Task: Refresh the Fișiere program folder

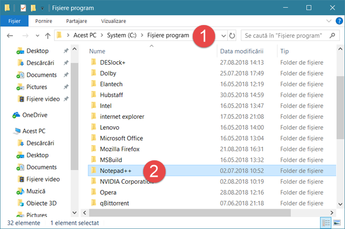Action: click(x=232, y=36)
